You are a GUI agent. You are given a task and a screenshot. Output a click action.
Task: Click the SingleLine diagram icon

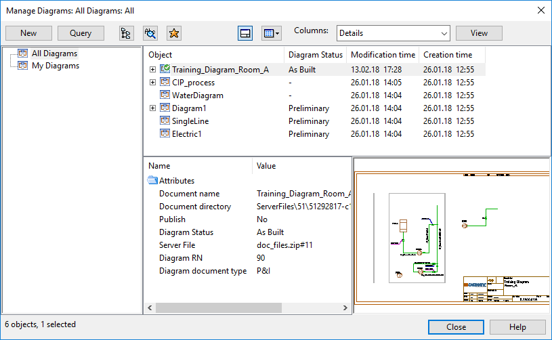[165, 121]
